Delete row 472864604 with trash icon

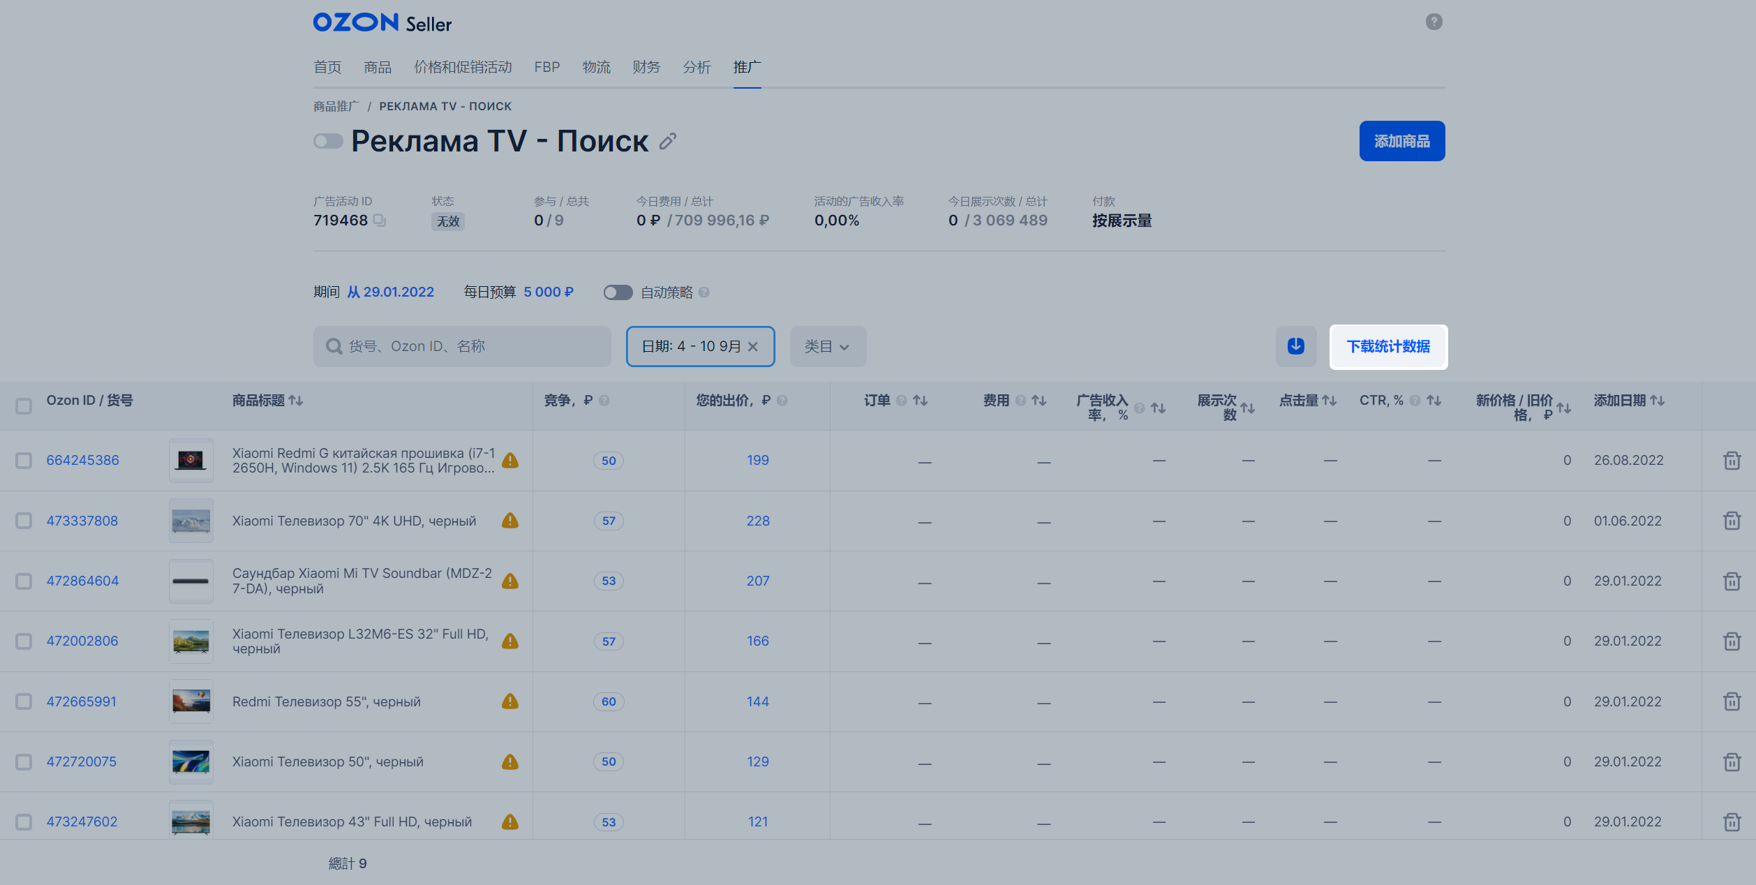point(1732,581)
